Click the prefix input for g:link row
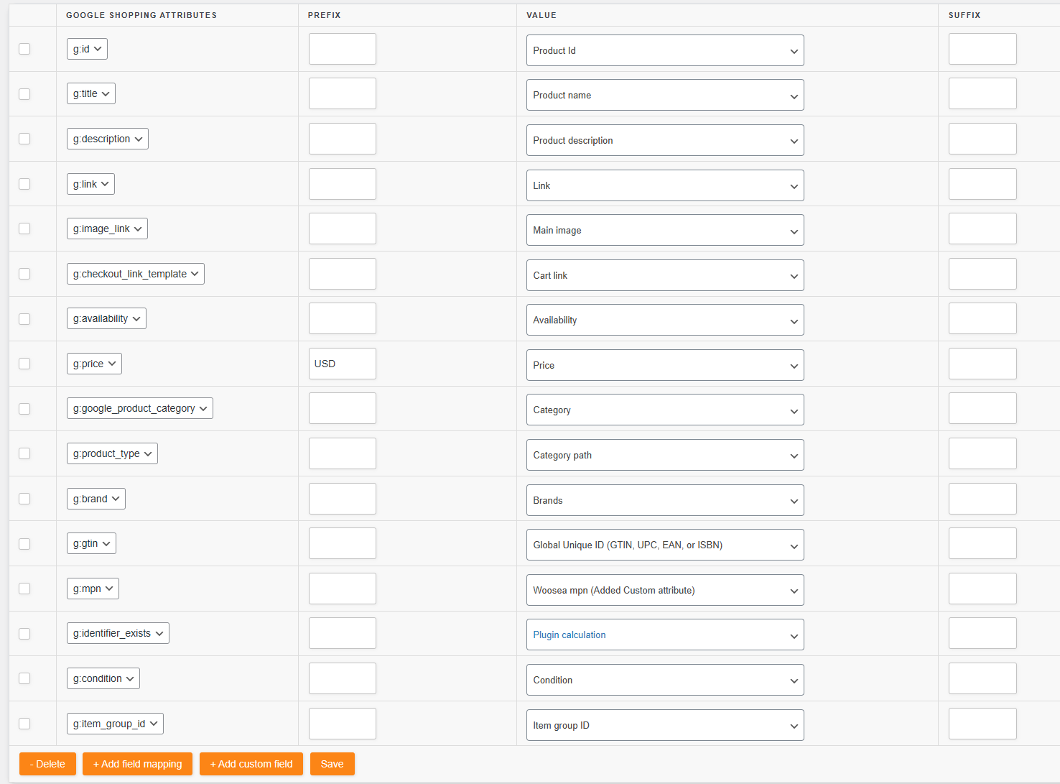1060x784 pixels. pos(342,184)
